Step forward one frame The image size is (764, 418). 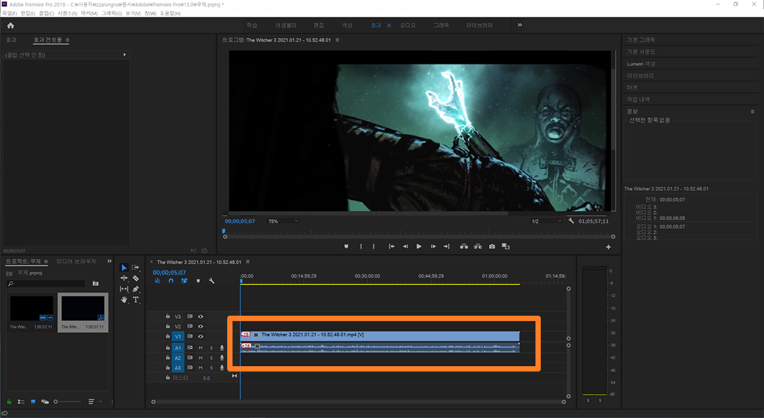coord(433,247)
